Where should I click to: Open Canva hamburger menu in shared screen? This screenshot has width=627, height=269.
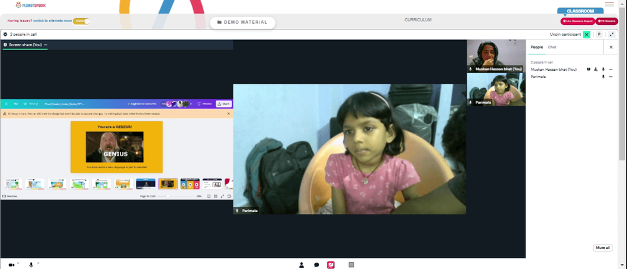click(x=6, y=104)
